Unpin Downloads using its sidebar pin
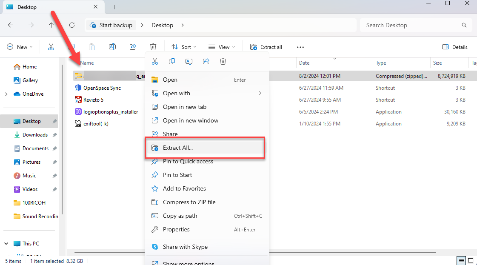477x265 pixels. pos(54,134)
